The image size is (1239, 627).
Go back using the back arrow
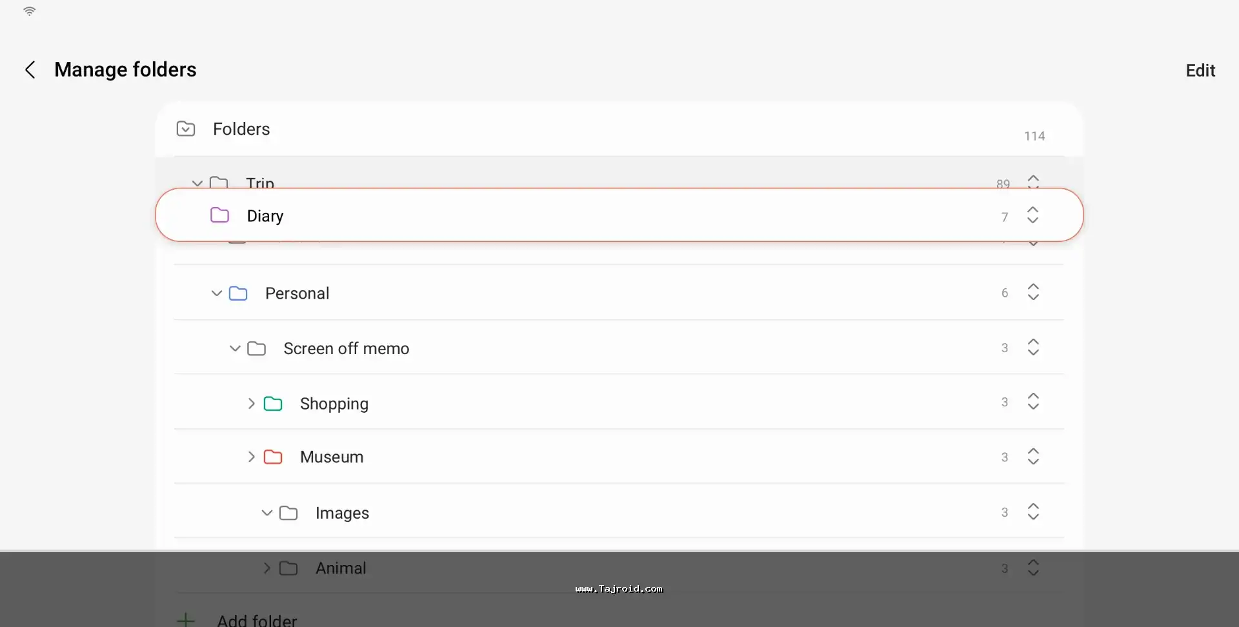[30, 70]
